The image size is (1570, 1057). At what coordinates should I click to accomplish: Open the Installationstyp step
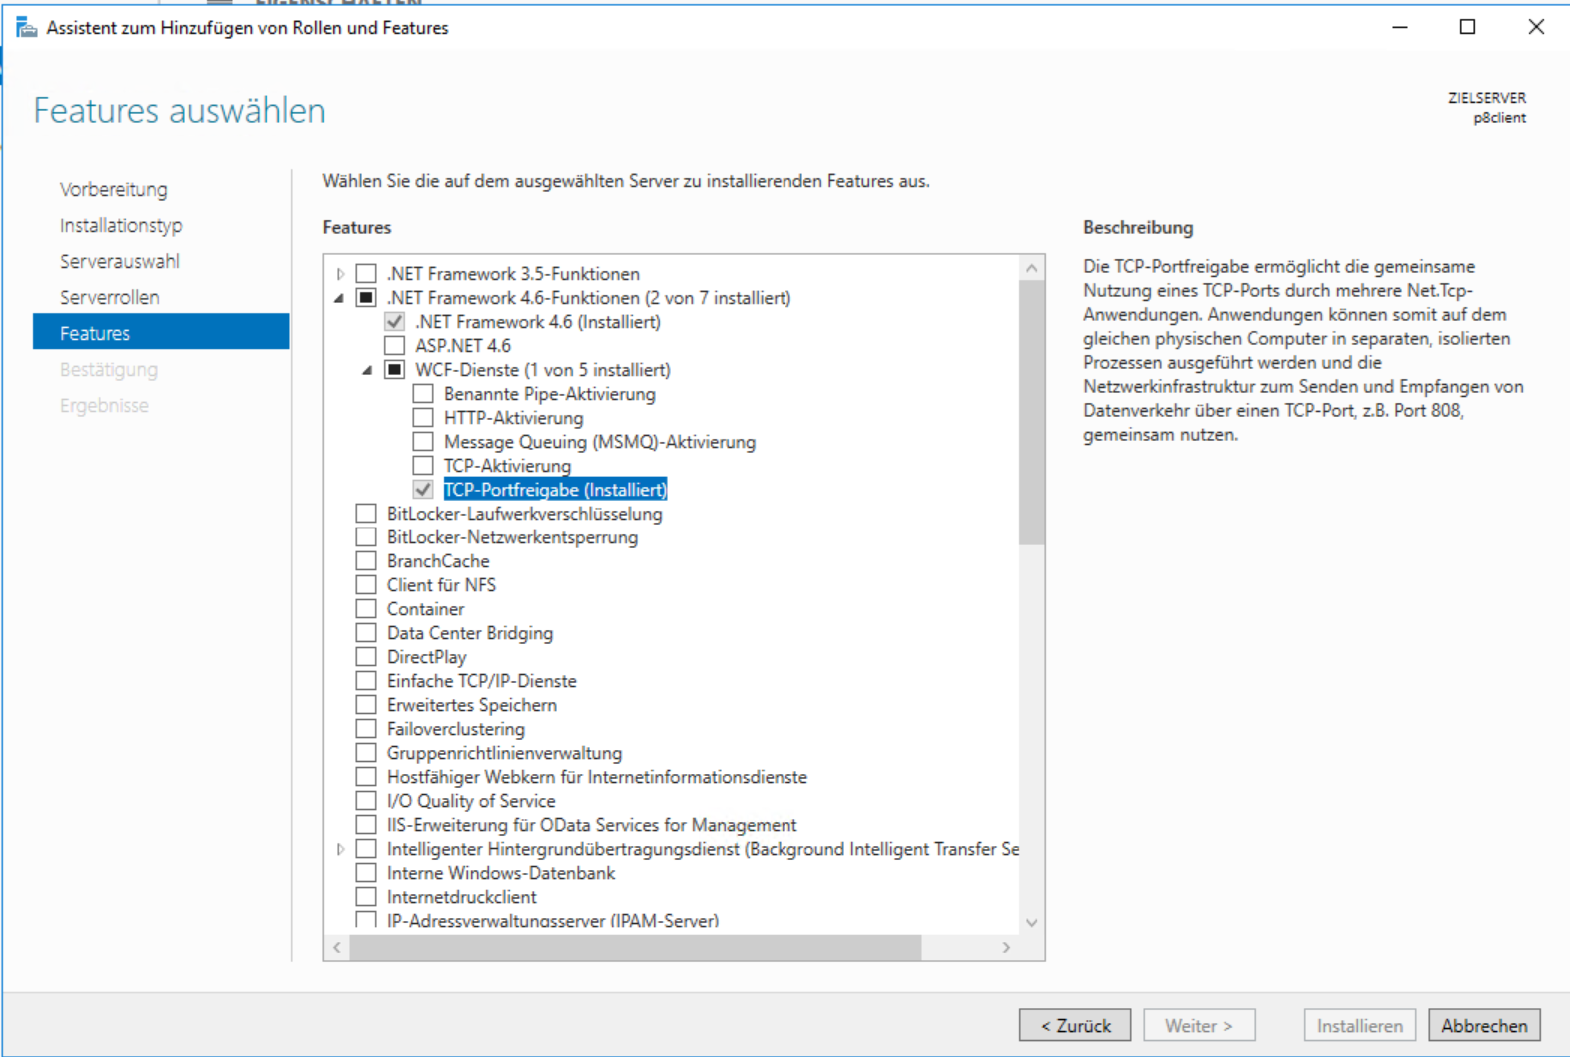(x=120, y=225)
